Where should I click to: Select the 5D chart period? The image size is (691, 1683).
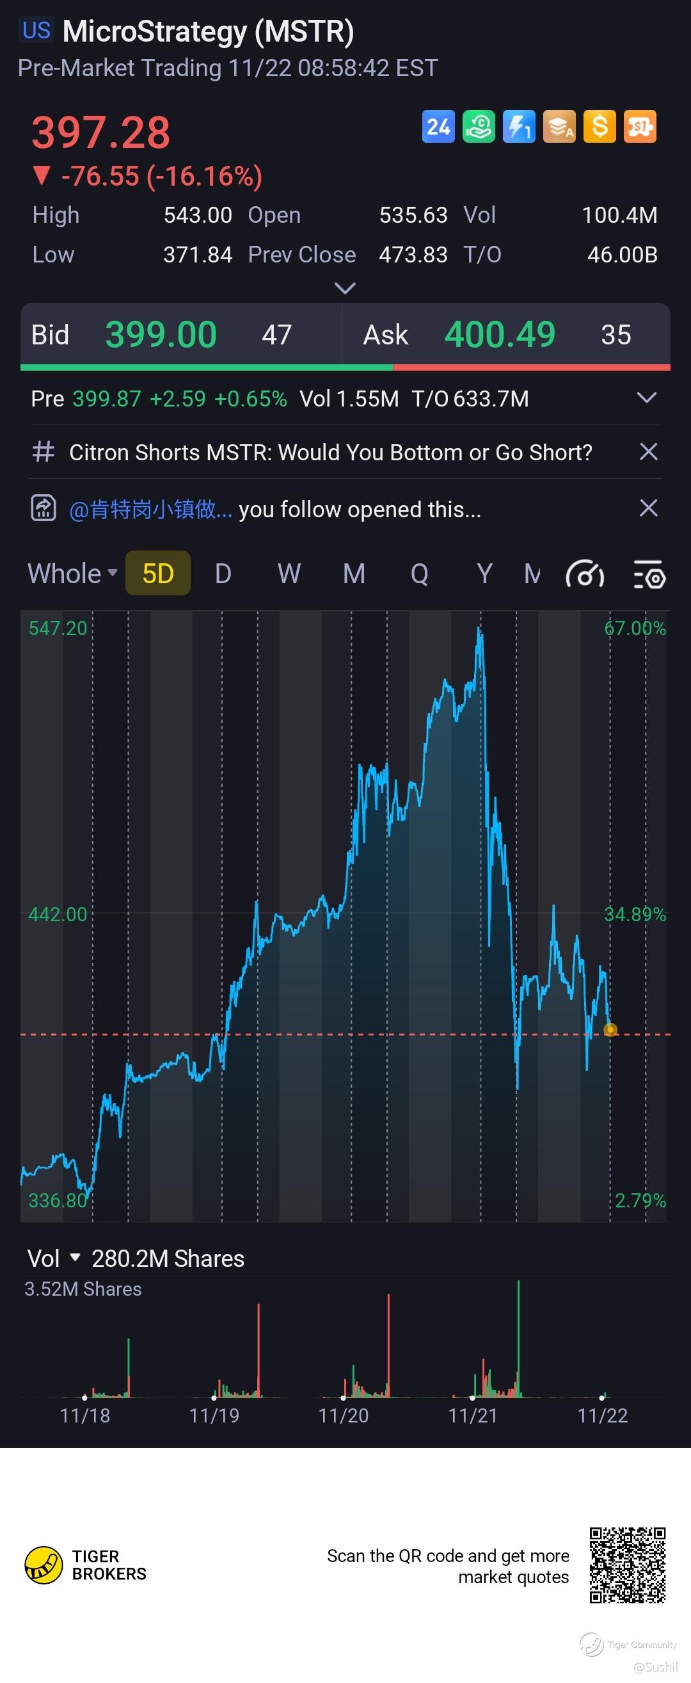[x=158, y=574]
